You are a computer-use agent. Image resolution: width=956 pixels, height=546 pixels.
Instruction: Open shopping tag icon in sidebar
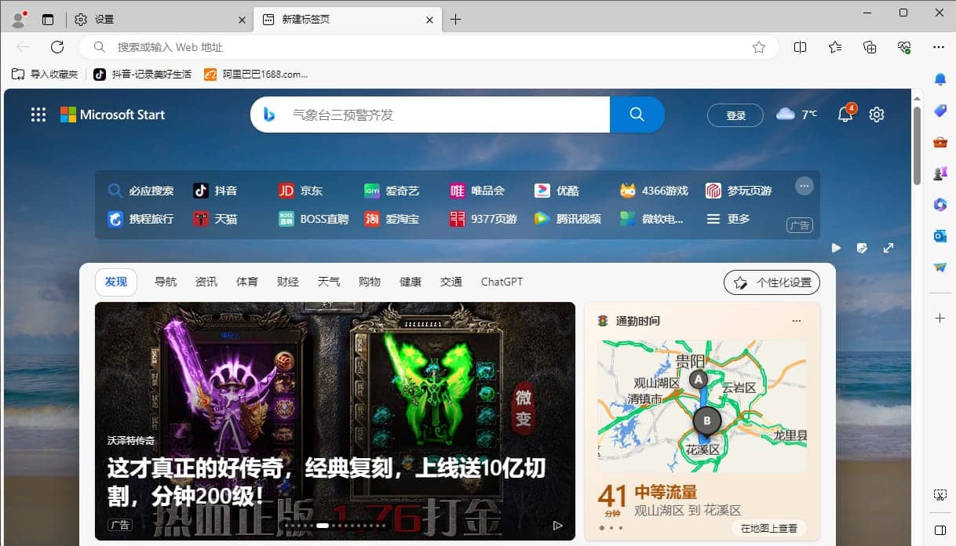pos(940,111)
